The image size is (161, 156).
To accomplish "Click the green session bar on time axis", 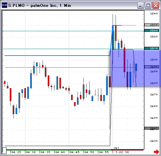I will (59, 150).
